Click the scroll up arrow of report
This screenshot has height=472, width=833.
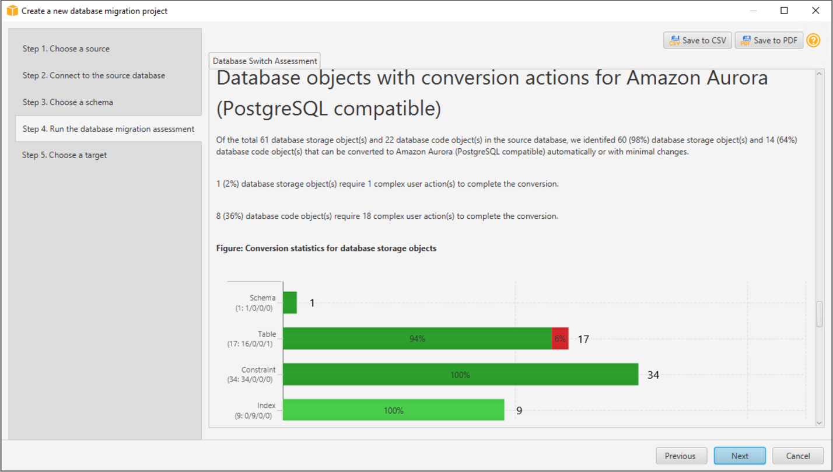point(820,75)
